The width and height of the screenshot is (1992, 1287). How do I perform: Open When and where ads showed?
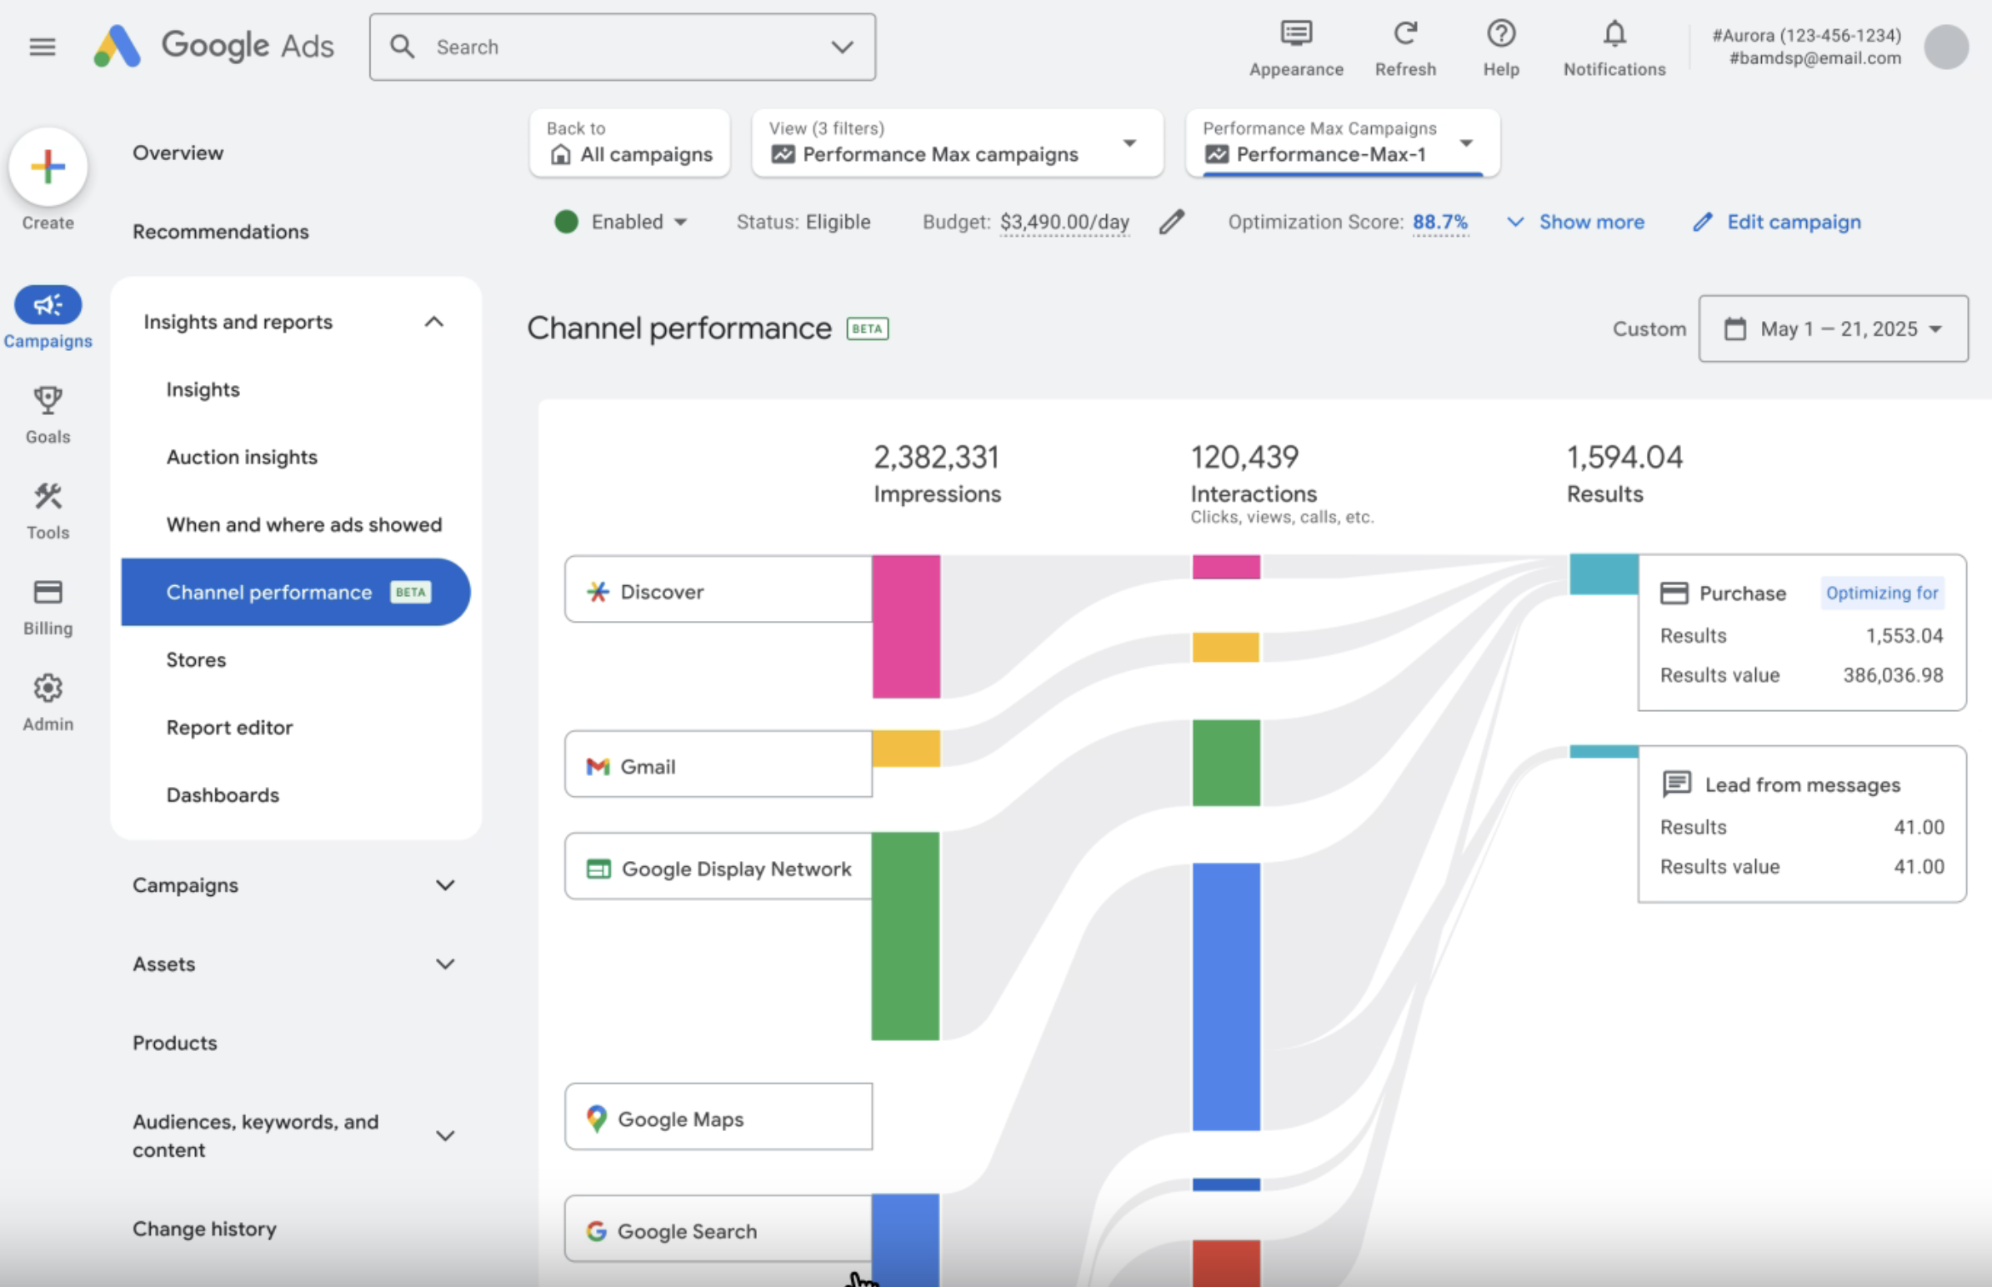304,525
